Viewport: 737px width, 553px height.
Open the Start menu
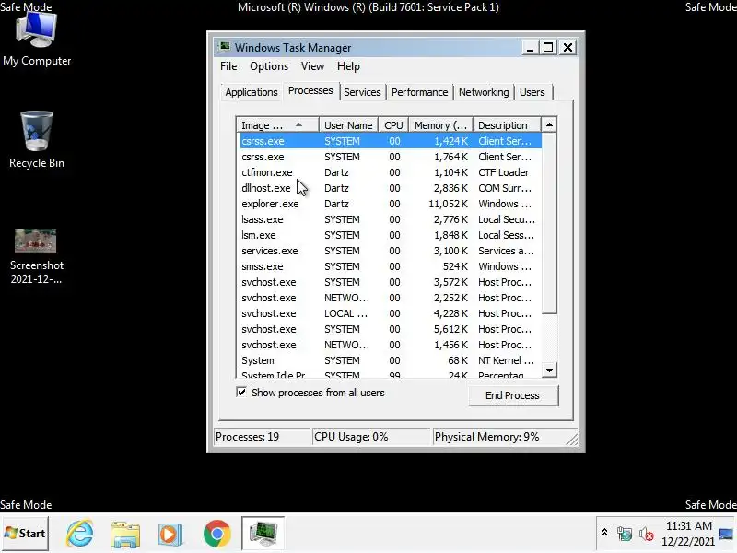tap(25, 534)
